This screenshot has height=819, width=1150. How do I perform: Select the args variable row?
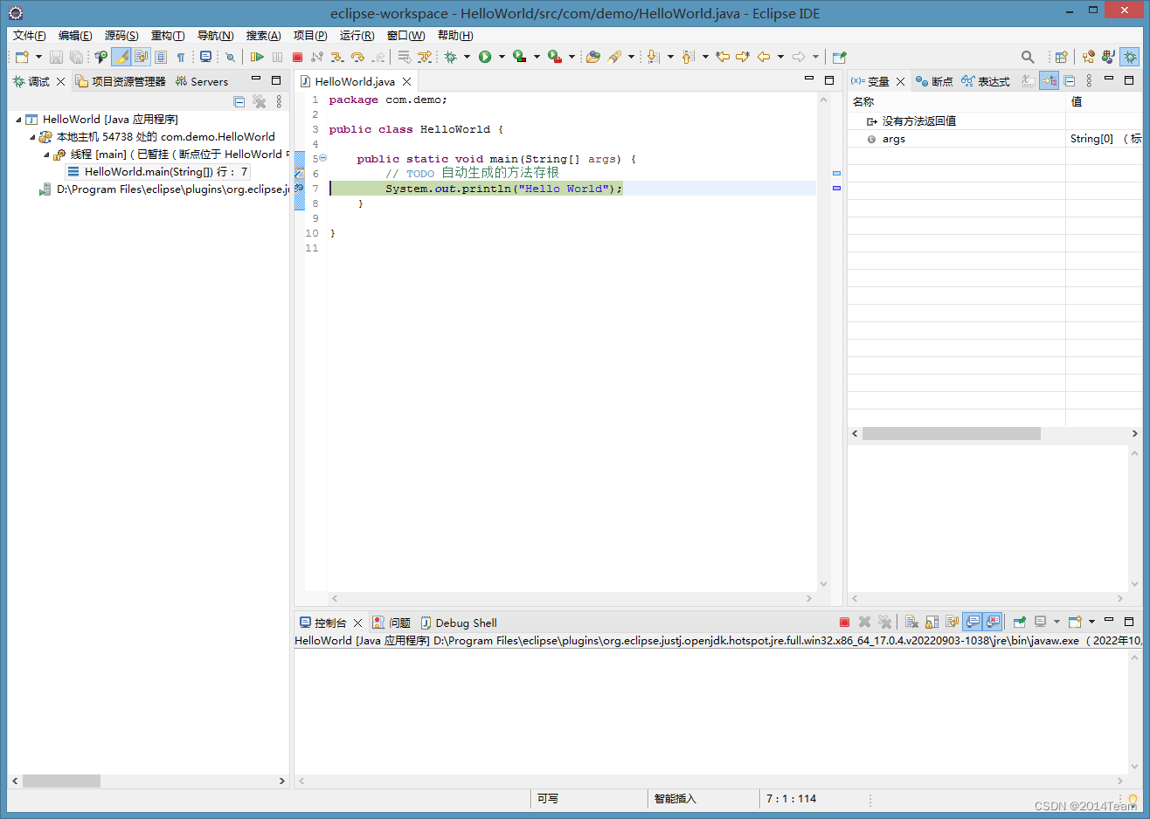[x=893, y=139]
